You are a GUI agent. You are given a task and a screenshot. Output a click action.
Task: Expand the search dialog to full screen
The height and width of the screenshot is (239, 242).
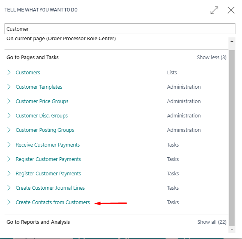point(214,10)
